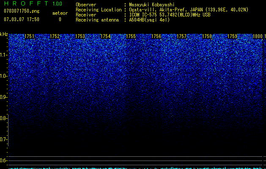Click the 'Receiving Location' label
The image size is (266, 169).
[99, 10]
